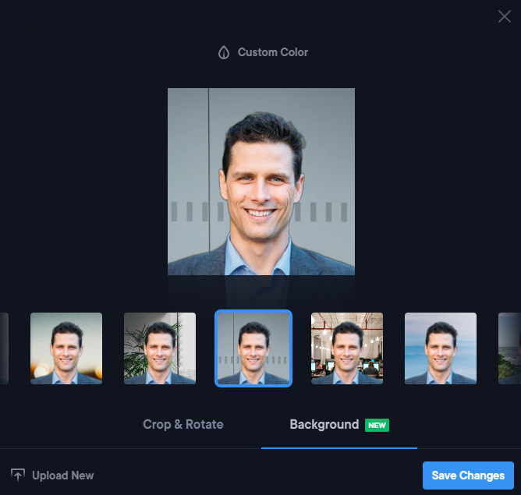Image resolution: width=521 pixels, height=495 pixels.
Task: Choose the warm bokeh lights background thumbnail
Action: coord(66,348)
